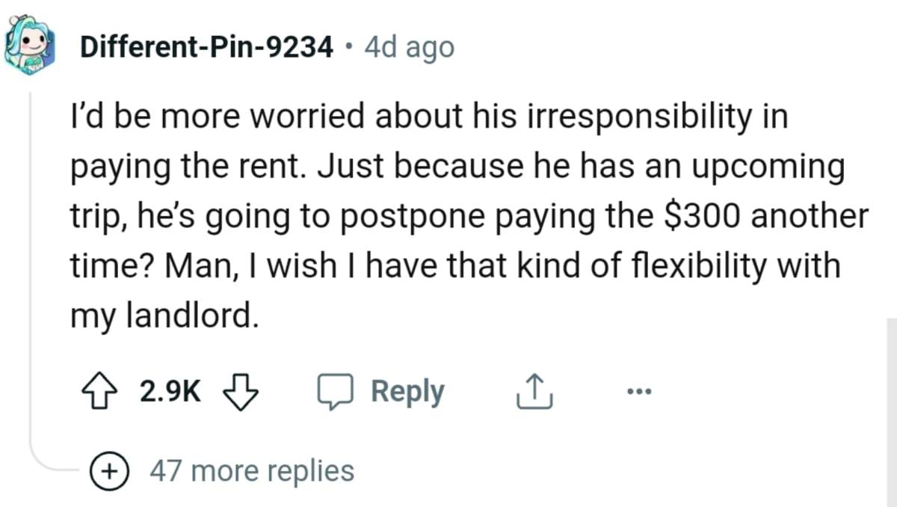The height and width of the screenshot is (507, 897).
Task: Visit the Different-Pin-9234 user profile
Action: tap(206, 48)
